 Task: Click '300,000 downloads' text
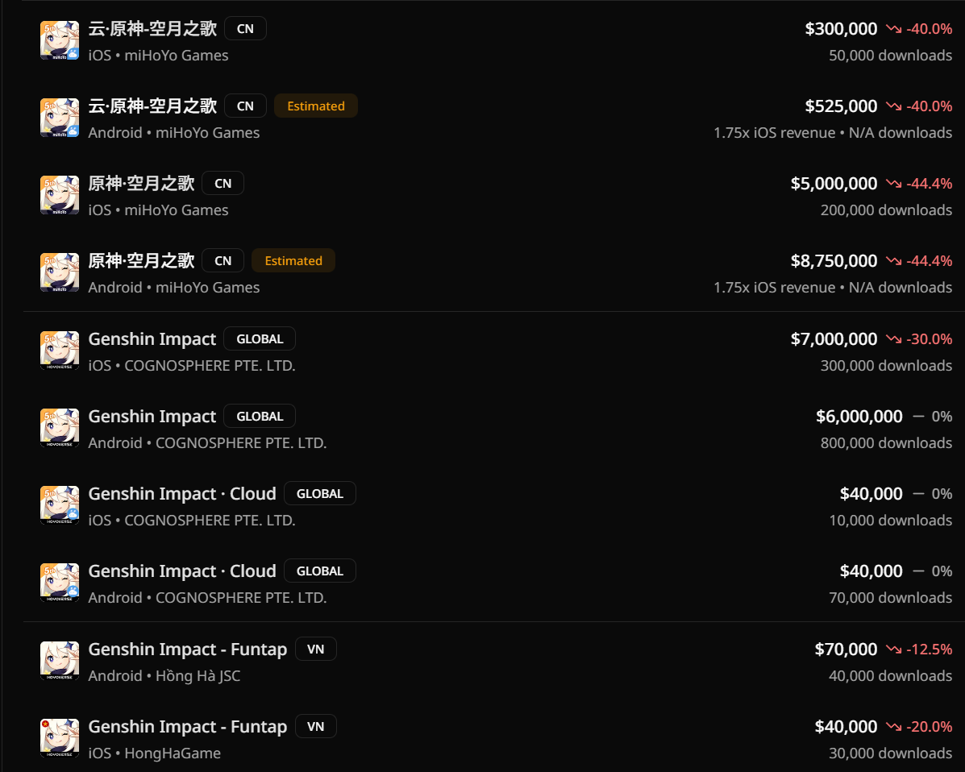pos(886,366)
